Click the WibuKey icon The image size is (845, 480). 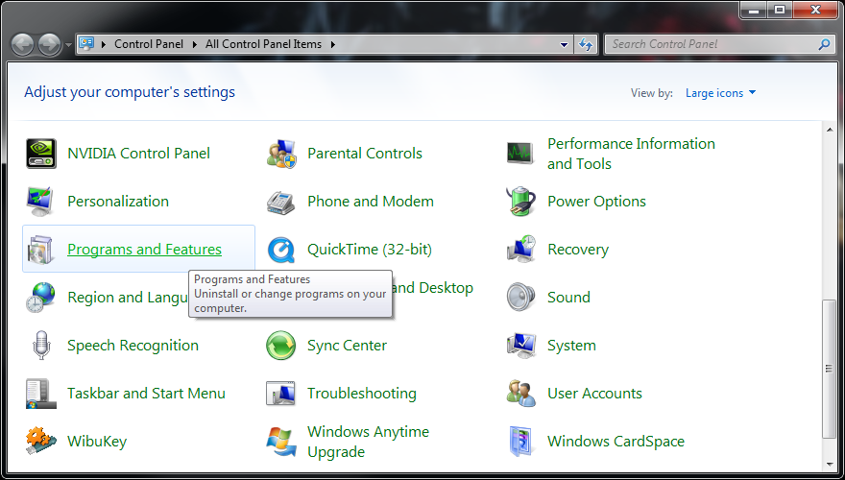click(x=41, y=442)
